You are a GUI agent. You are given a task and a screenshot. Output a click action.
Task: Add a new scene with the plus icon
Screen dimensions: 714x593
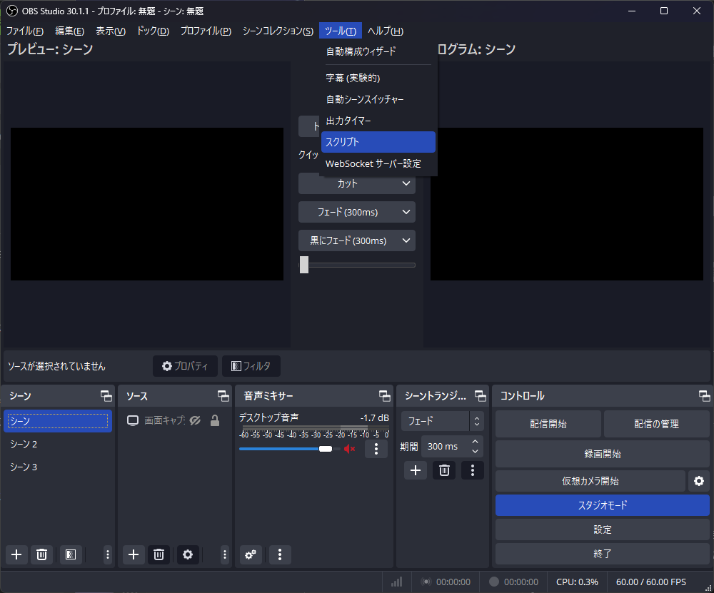(x=16, y=554)
